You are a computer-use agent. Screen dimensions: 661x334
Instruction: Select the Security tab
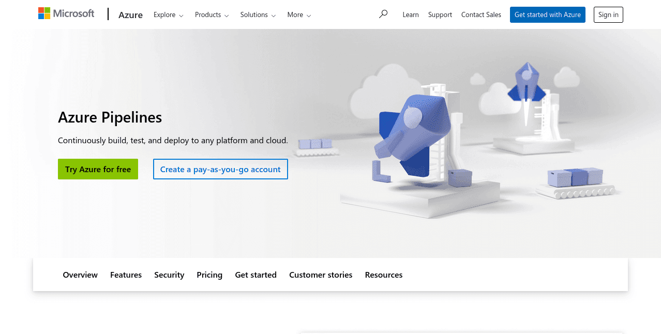pos(169,275)
